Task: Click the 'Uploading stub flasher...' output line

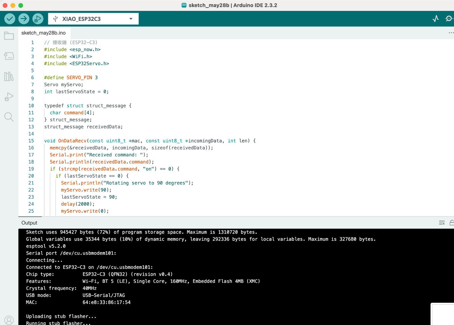Action: (61, 316)
